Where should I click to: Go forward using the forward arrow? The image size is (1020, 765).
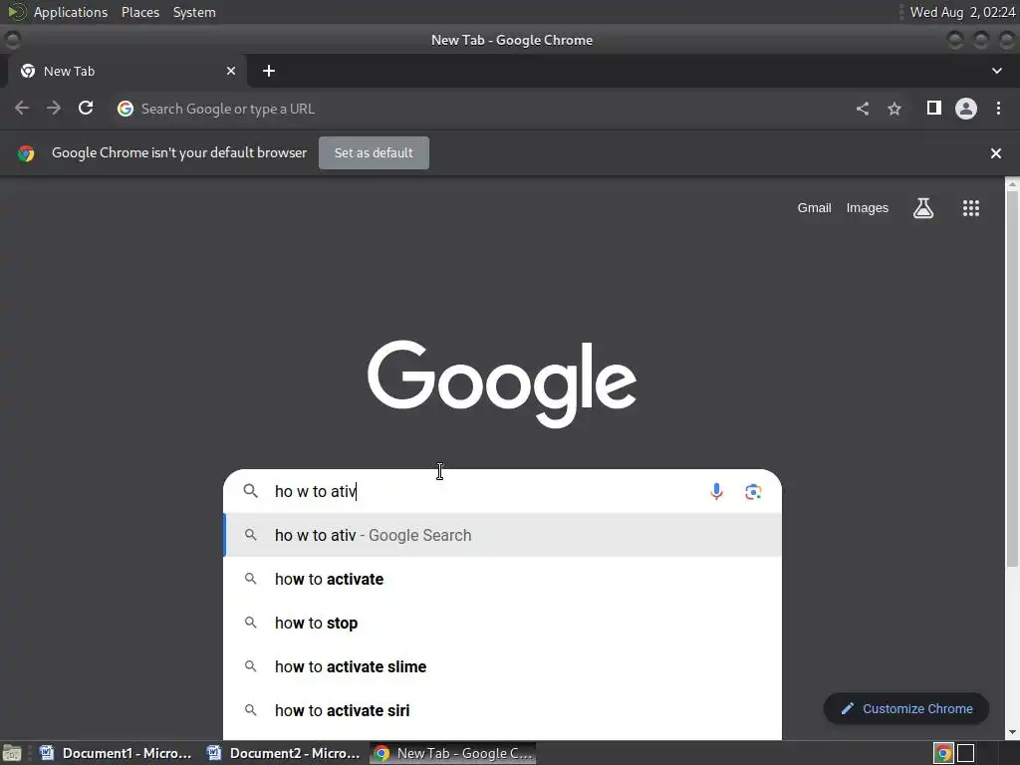54,108
